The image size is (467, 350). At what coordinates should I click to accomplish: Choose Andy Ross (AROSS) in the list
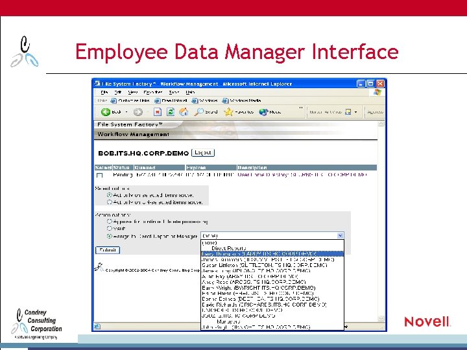click(x=272, y=282)
